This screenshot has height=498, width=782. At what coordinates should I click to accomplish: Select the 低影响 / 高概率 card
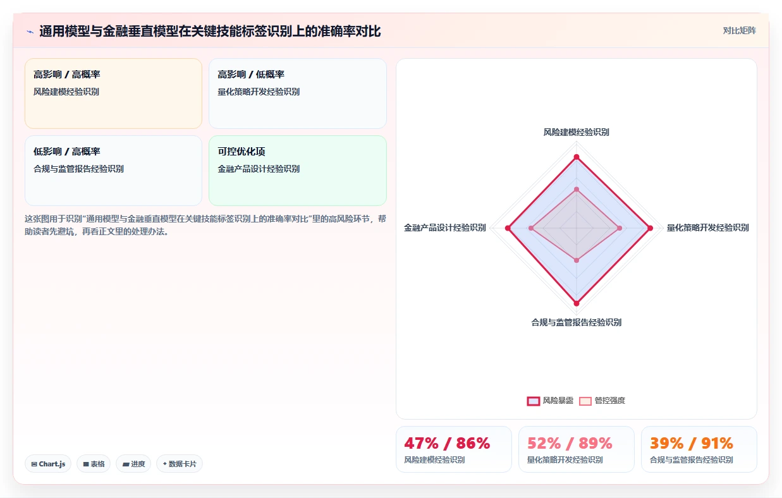coord(113,171)
